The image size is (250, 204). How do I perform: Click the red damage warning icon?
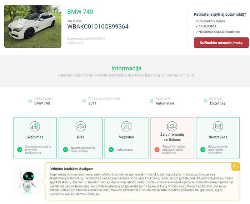tap(157, 150)
